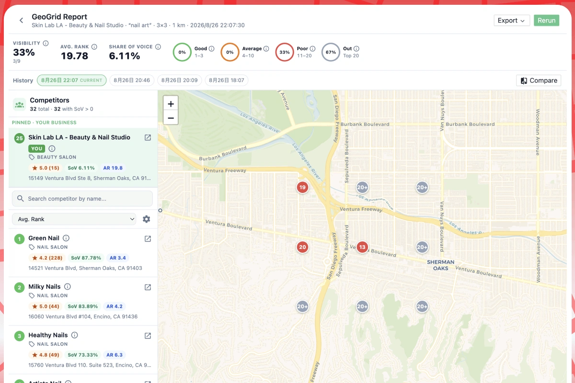Screen dimensions: 575x383
Task: Click Healthy Nails rank 3 badge
Action: (19, 336)
